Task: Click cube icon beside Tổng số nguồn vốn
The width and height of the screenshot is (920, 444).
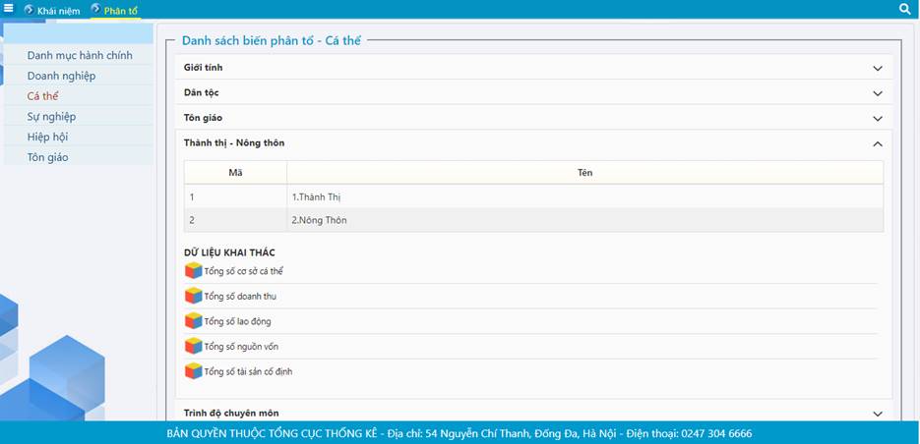Action: [193, 347]
